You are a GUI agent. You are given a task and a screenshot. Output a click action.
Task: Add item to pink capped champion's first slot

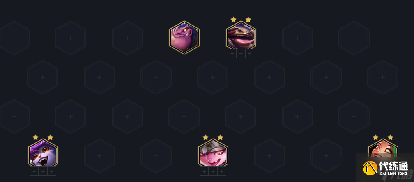pos(204,171)
